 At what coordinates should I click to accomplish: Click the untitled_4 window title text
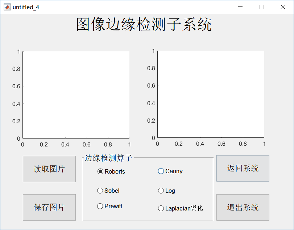pyautogui.click(x=26, y=7)
